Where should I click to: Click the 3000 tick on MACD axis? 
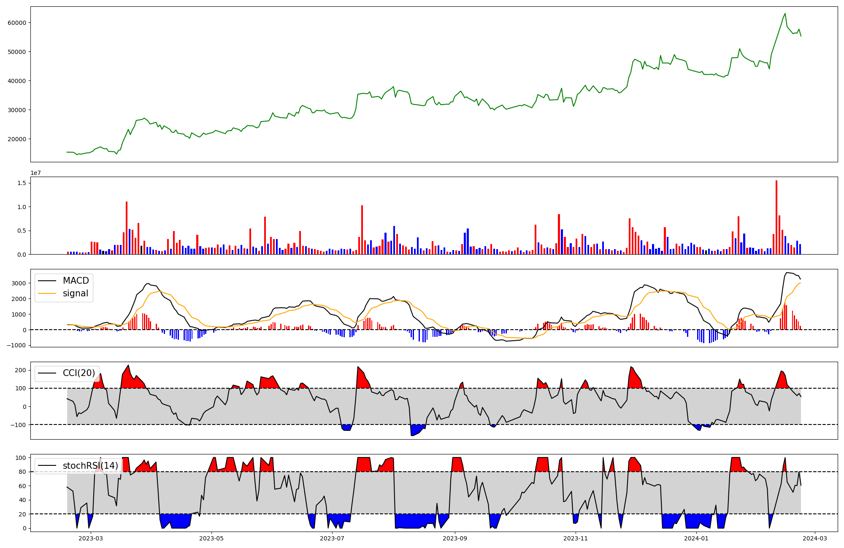coord(19,283)
